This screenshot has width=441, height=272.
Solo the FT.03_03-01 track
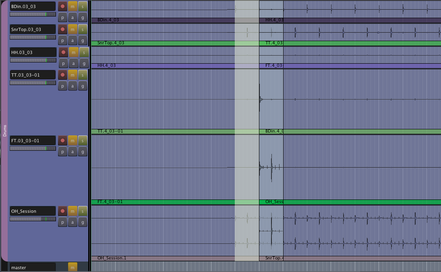(x=83, y=140)
